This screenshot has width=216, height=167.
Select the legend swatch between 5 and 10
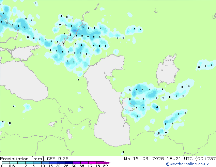(37, 163)
